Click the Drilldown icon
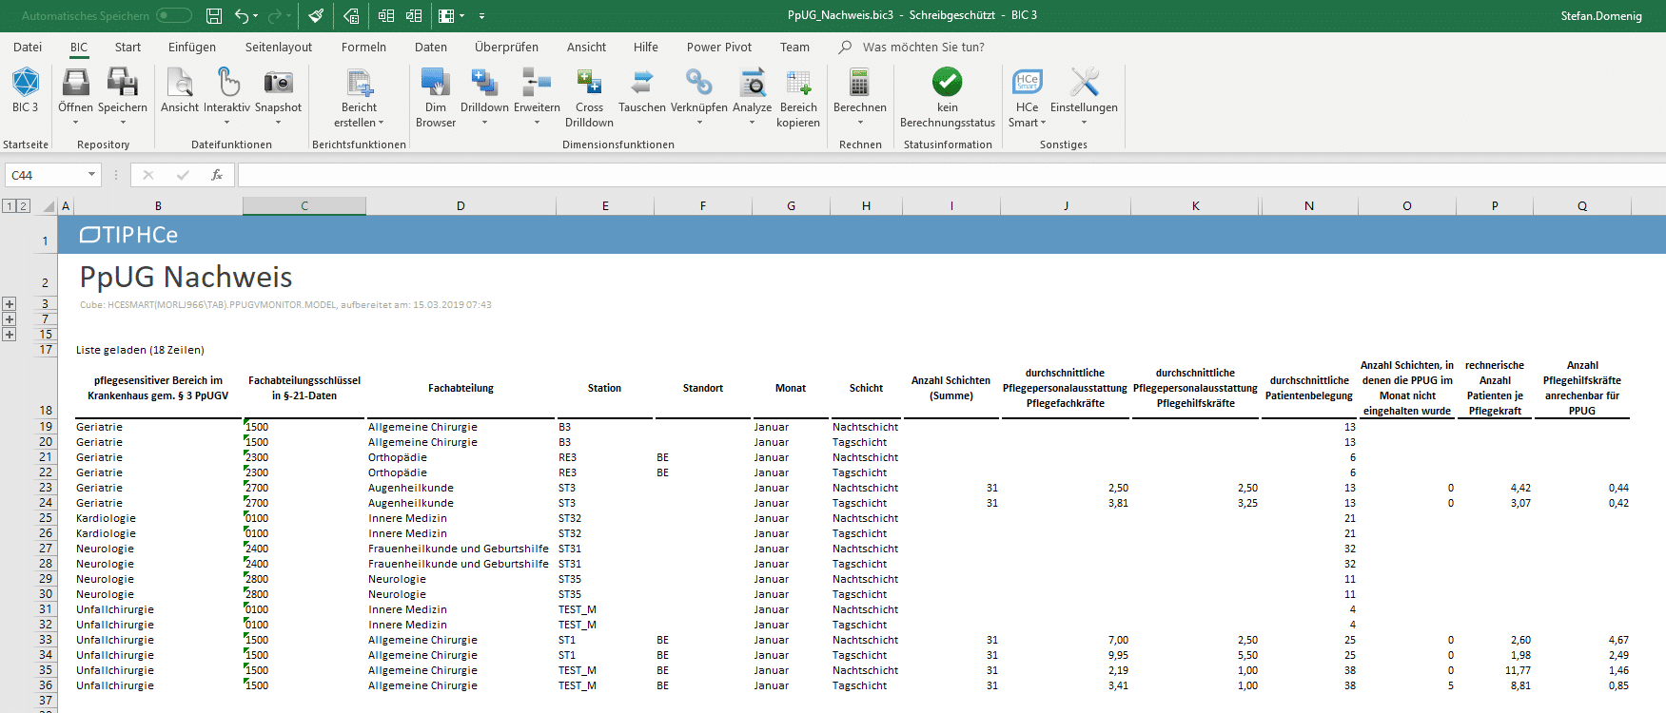The height and width of the screenshot is (713, 1666). (484, 83)
